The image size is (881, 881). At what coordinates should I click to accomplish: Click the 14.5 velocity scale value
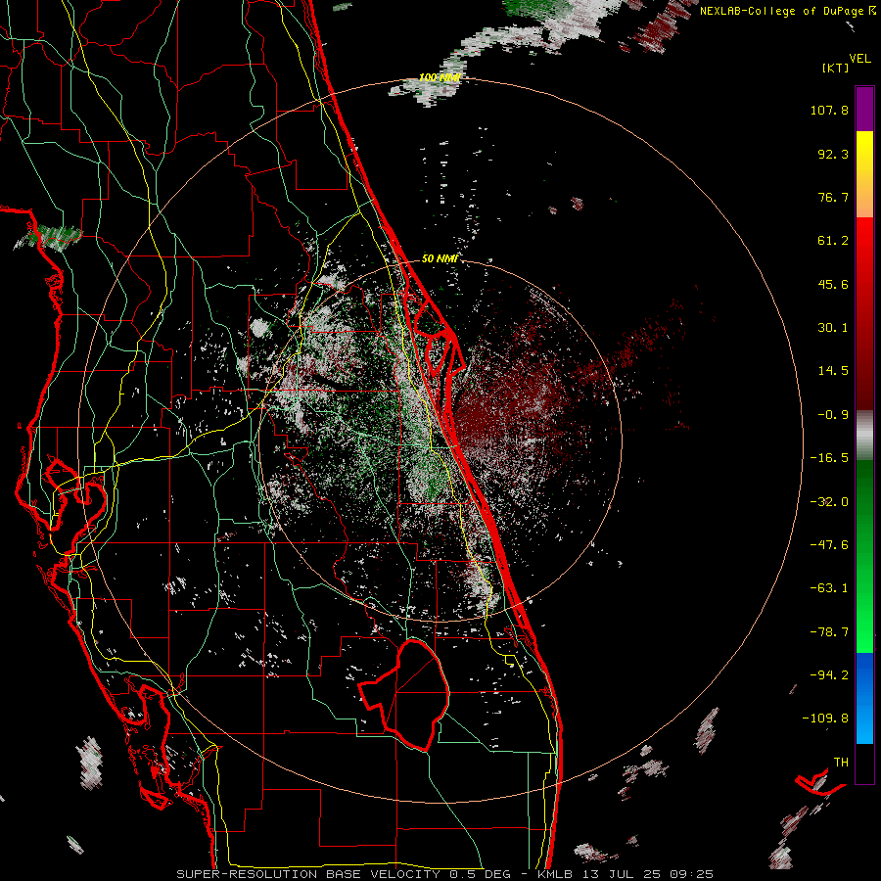tap(833, 371)
